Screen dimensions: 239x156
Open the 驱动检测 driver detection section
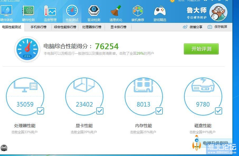[94, 13]
